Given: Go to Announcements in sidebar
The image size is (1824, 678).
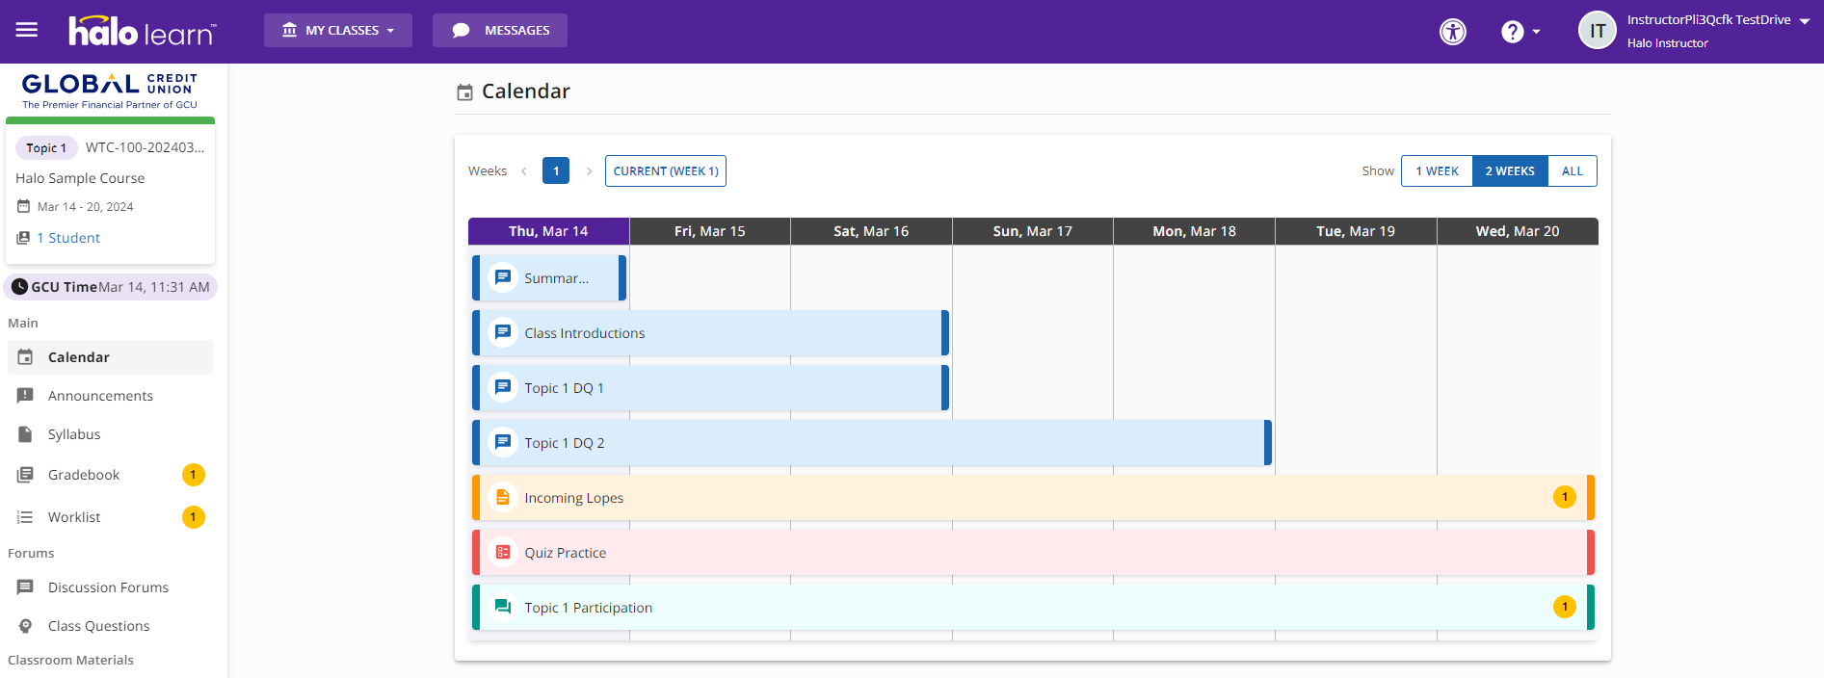Looking at the screenshot, I should (100, 396).
